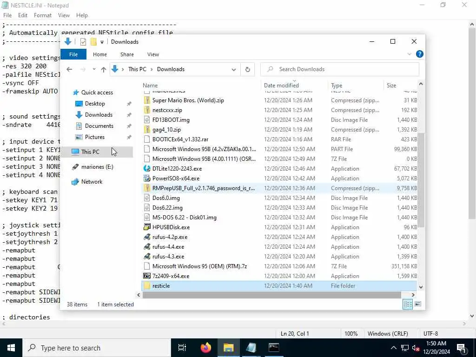Expand the ribbon with the chevron arrow
Image resolution: width=476 pixels, height=357 pixels.
[409, 54]
